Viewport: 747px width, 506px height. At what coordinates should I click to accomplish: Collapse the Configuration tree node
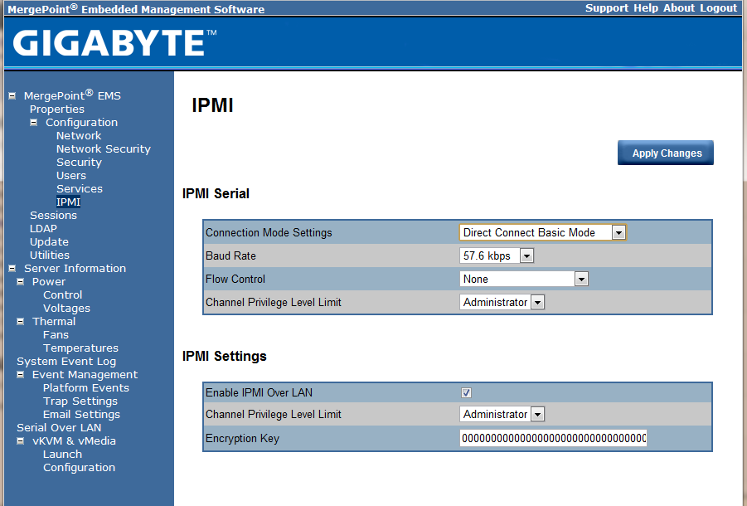pos(34,123)
